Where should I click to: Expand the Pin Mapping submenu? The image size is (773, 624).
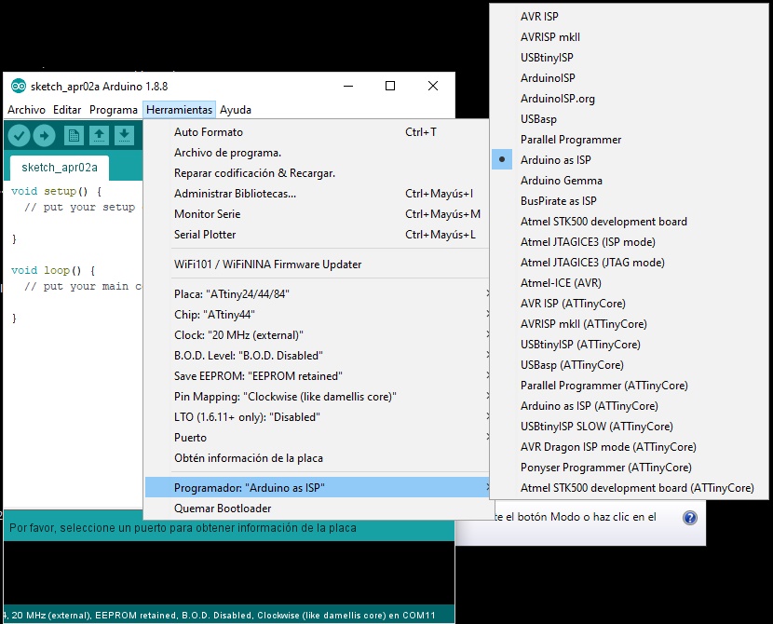click(x=317, y=397)
